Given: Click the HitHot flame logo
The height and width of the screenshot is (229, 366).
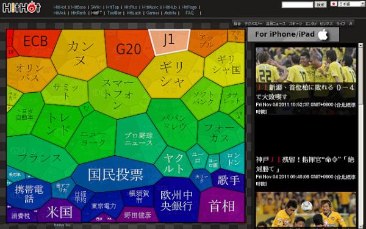Looking at the screenshot, I should click(21, 7).
